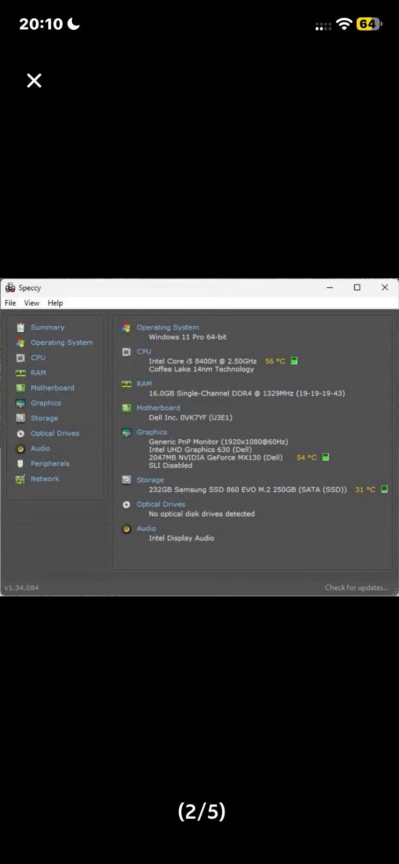Open the Help menu
The width and height of the screenshot is (399, 864).
[x=55, y=303]
